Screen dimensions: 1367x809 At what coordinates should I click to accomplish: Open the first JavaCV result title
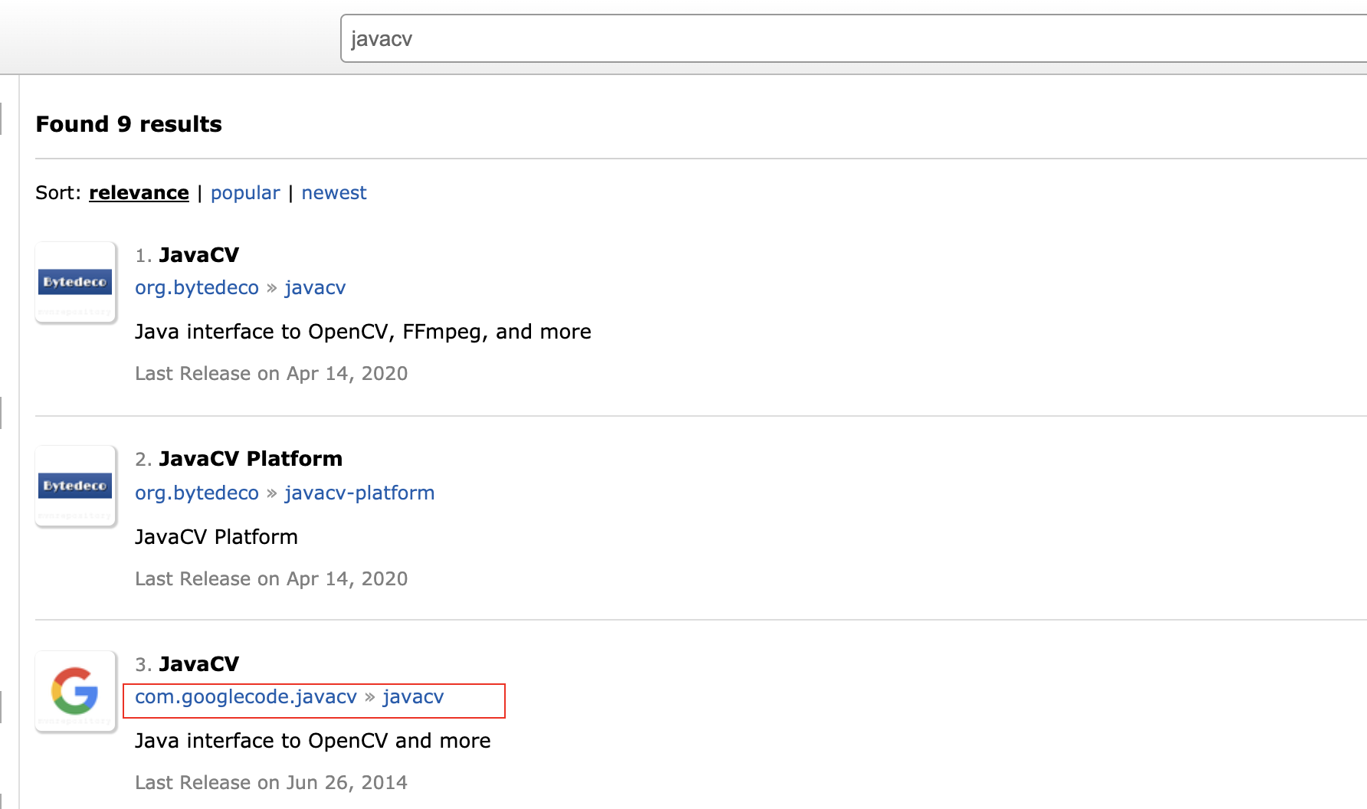pos(199,255)
